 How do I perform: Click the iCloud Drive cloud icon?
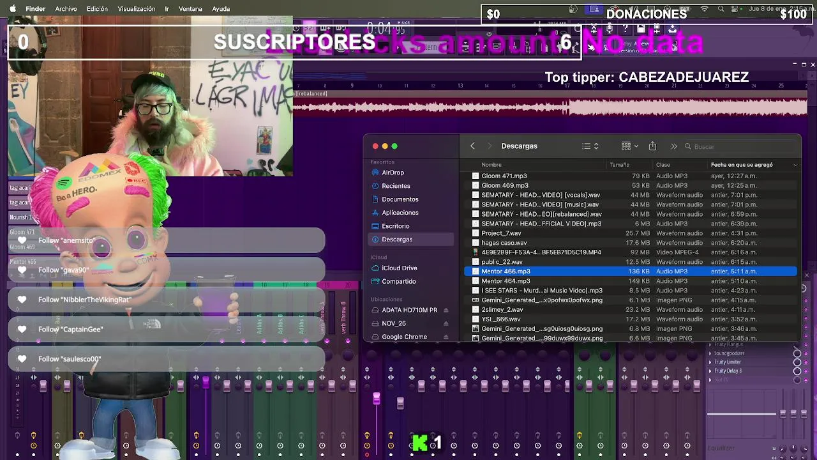pyautogui.click(x=375, y=268)
